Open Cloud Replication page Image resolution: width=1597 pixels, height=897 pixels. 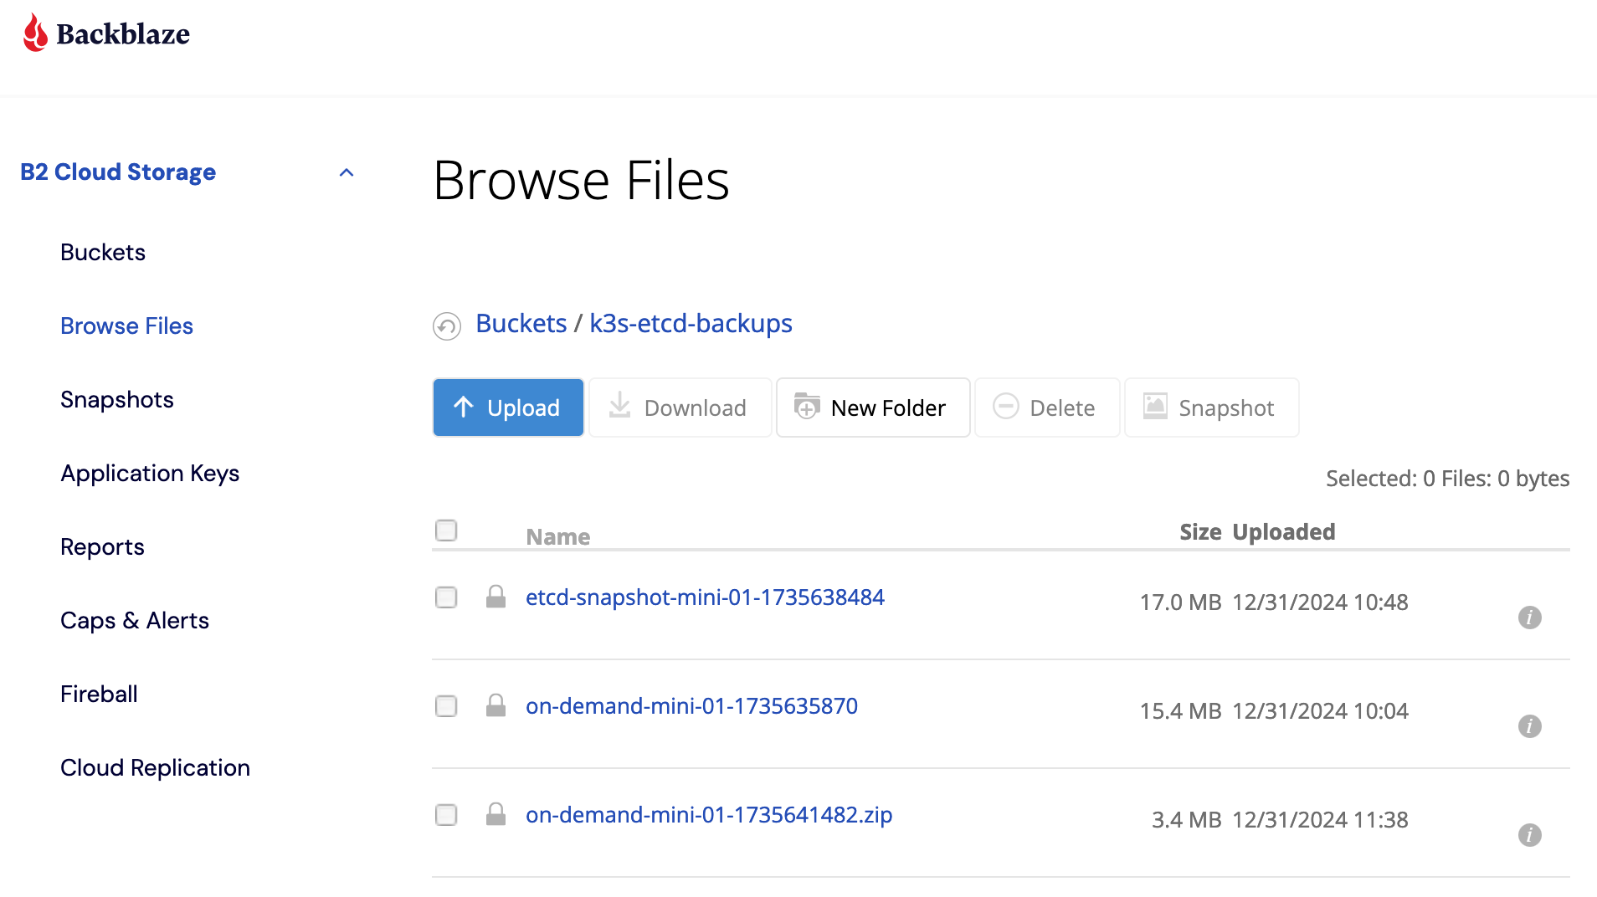tap(155, 767)
